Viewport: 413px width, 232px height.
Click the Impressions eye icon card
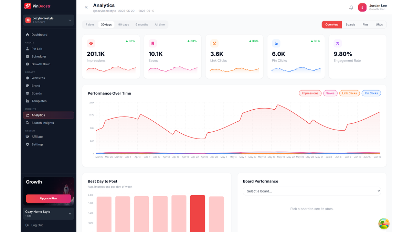click(x=91, y=44)
